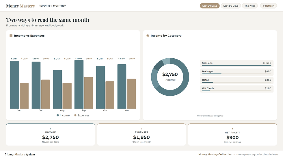The image size is (283, 158).
Task: Select the June income bar
Action: point(15,85)
